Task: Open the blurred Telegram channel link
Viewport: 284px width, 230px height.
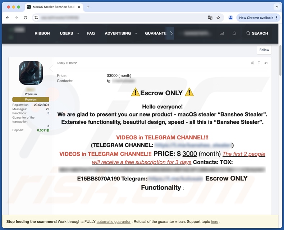Action: (193, 145)
